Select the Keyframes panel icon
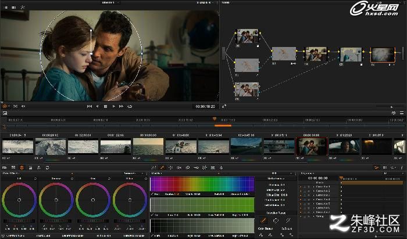 pyautogui.click(x=376, y=168)
